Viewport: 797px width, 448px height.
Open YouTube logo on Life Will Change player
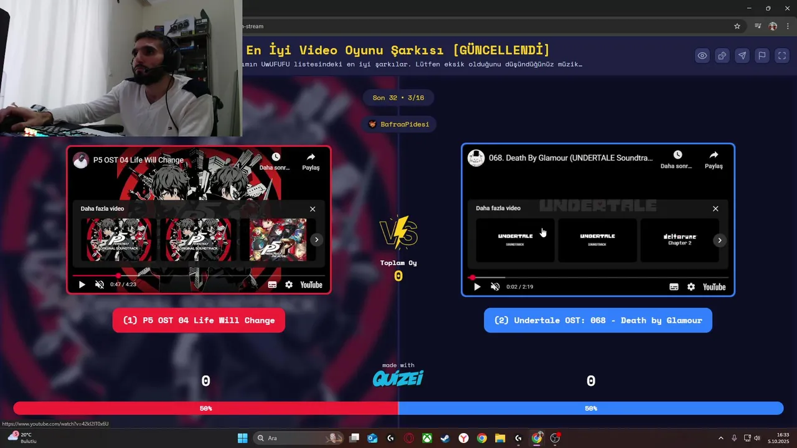311,284
